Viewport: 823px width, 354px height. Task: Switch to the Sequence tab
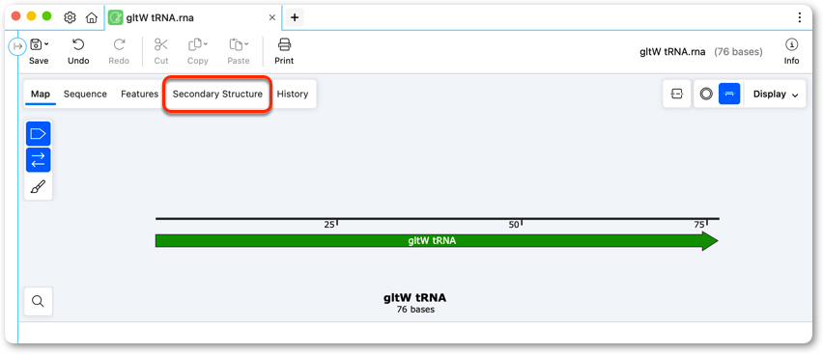click(85, 95)
